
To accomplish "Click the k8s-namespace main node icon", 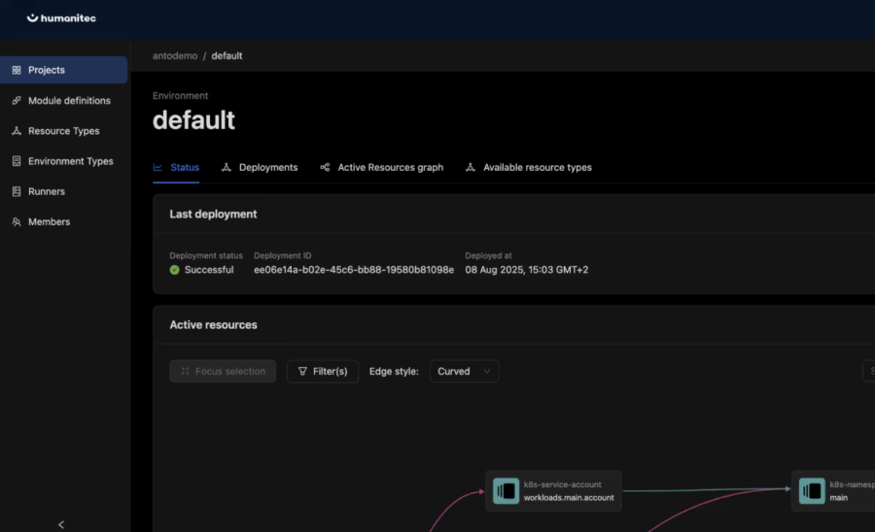I will point(812,491).
